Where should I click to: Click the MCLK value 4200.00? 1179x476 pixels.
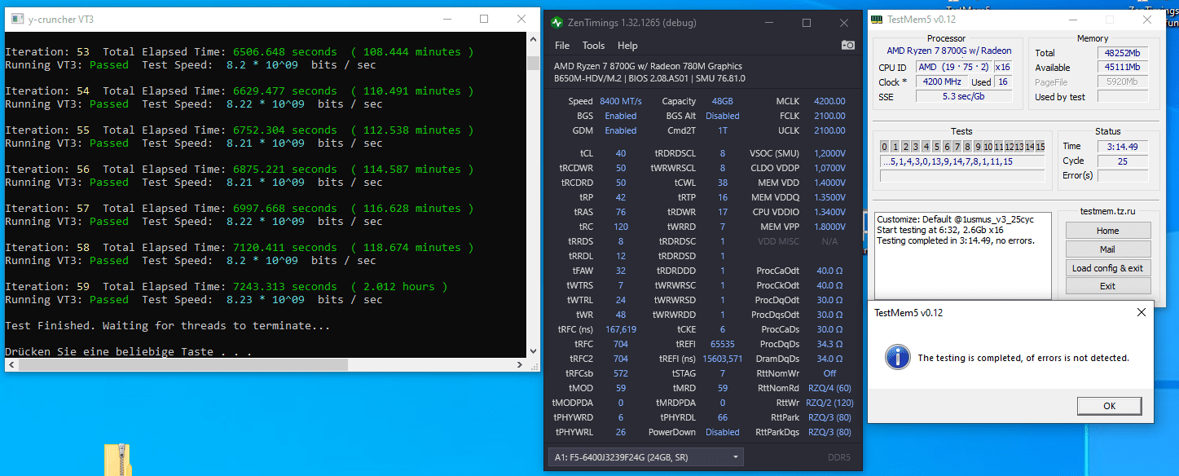coord(829,102)
